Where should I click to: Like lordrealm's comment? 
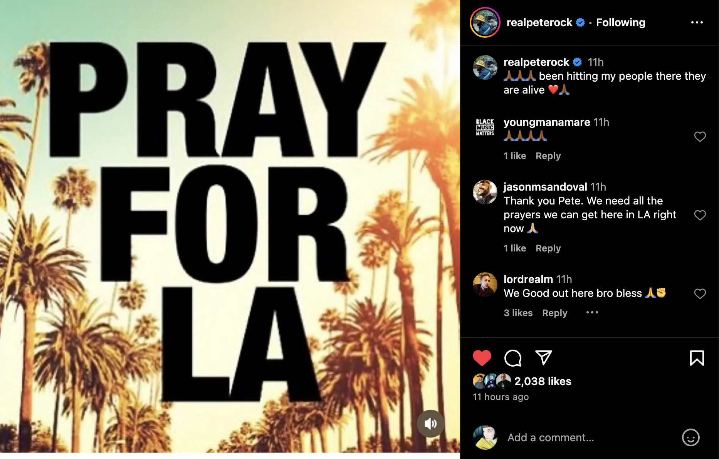pyautogui.click(x=700, y=294)
